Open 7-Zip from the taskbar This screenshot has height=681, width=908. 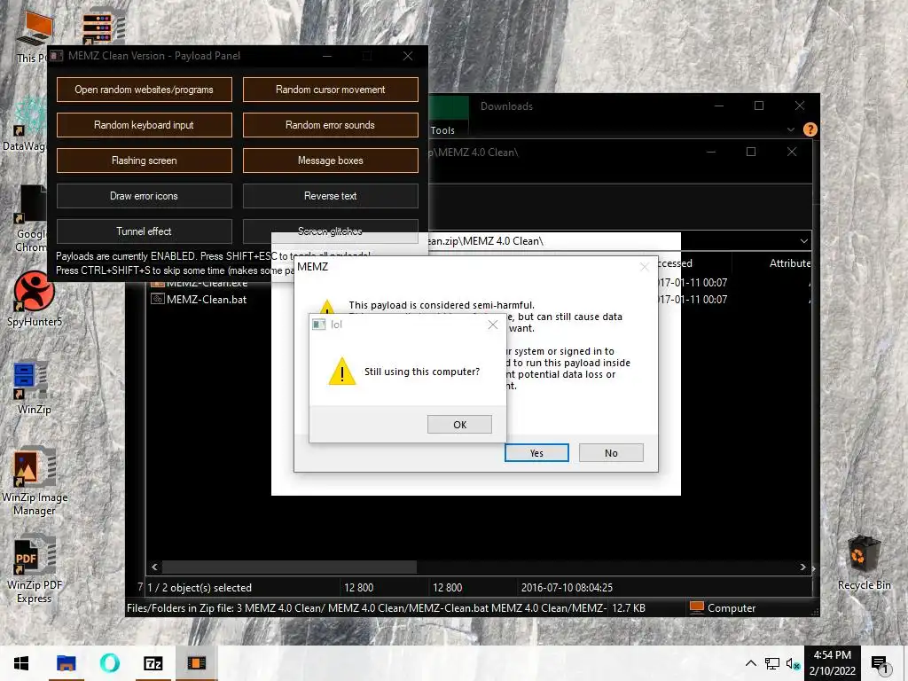153,663
